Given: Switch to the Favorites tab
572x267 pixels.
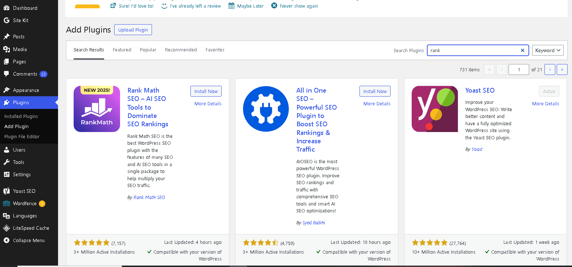Looking at the screenshot, I should tap(215, 50).
